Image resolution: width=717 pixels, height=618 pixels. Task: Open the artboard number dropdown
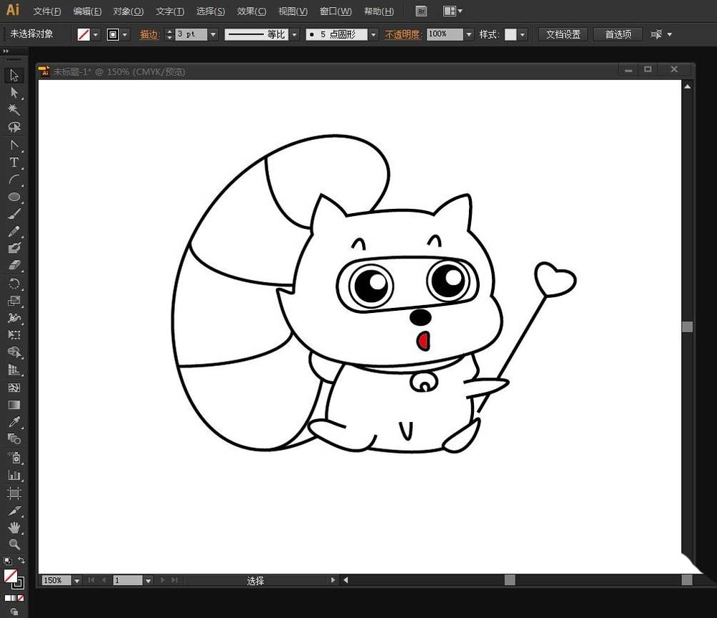[148, 581]
